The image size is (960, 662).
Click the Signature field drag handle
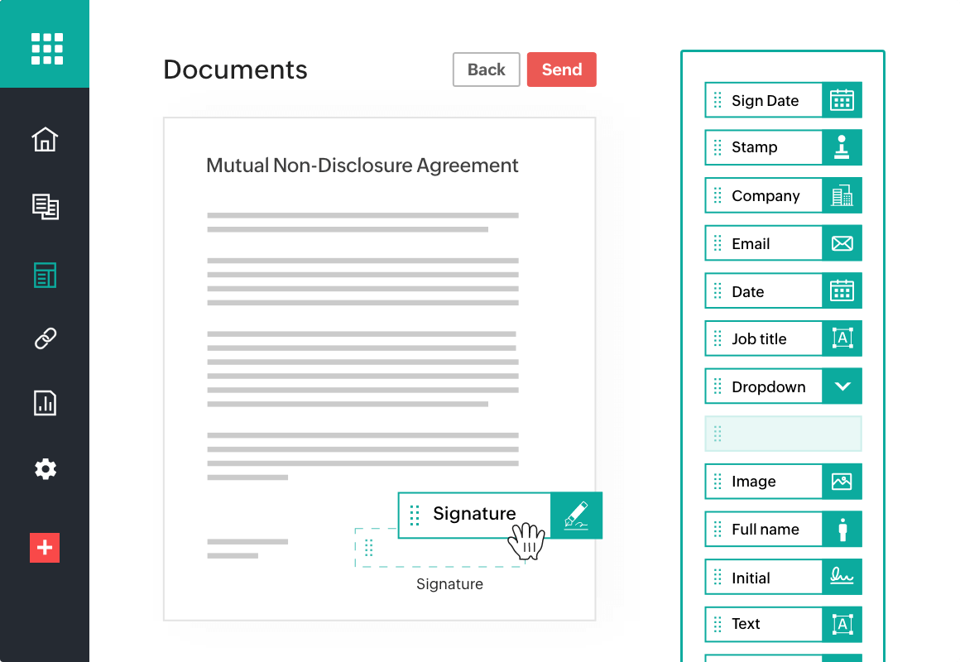(415, 516)
